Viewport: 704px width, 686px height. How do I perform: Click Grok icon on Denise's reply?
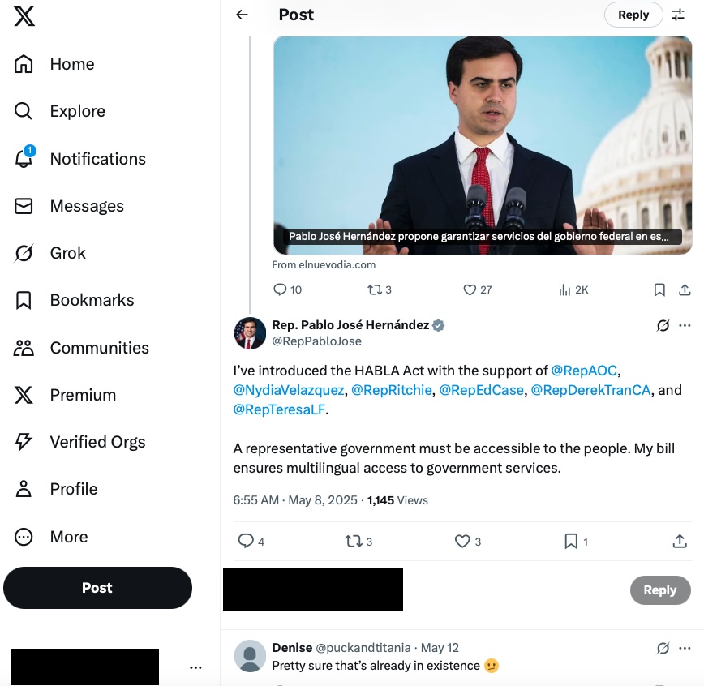click(x=663, y=648)
